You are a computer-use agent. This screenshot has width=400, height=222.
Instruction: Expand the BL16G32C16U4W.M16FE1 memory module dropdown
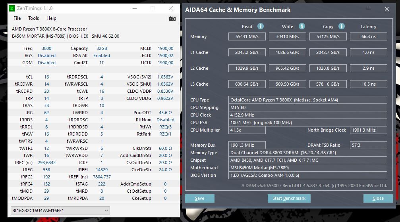point(60,210)
